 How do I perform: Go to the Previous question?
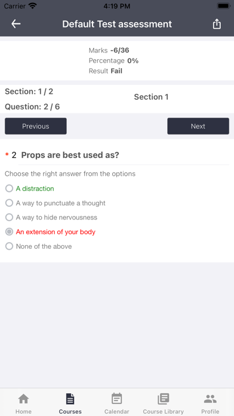coord(35,126)
